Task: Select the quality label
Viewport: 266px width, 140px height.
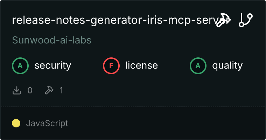Action: [227, 65]
